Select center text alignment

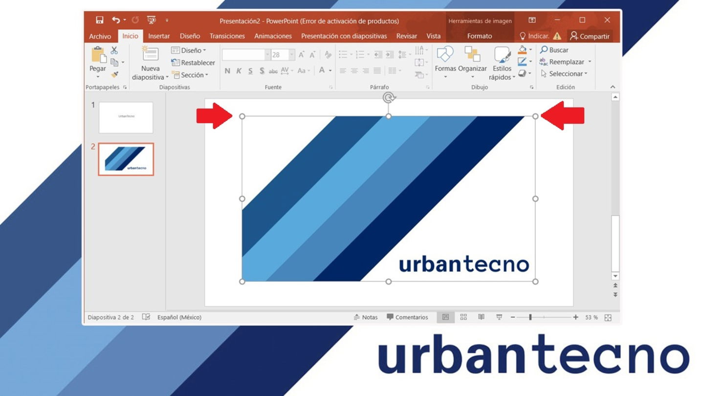point(354,71)
